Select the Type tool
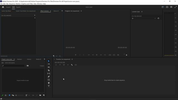This screenshot has width=178, height=100. point(49,86)
